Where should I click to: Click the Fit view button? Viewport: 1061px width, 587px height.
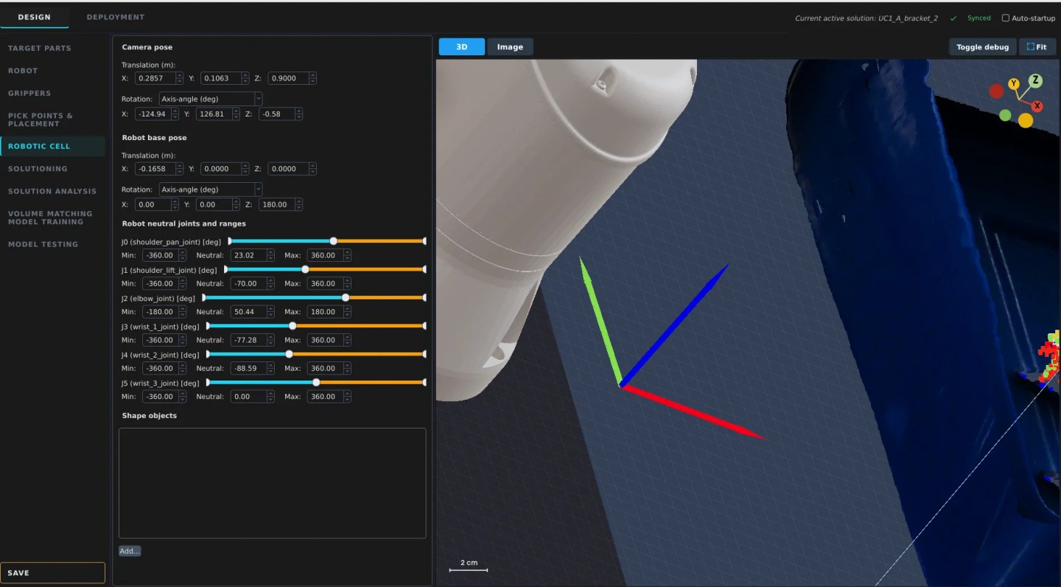click(x=1037, y=47)
